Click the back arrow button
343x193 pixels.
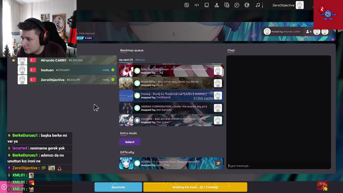pyautogui.click(x=4, y=187)
